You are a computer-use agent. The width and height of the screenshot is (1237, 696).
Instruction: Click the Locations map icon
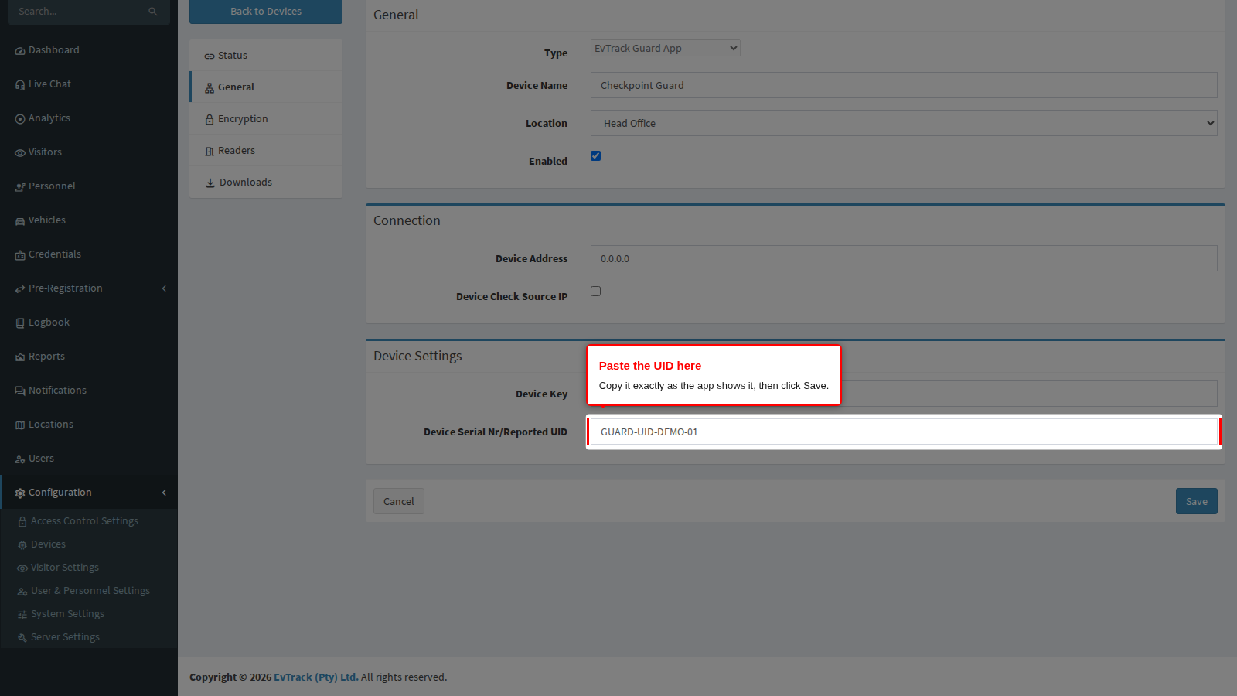click(x=20, y=425)
